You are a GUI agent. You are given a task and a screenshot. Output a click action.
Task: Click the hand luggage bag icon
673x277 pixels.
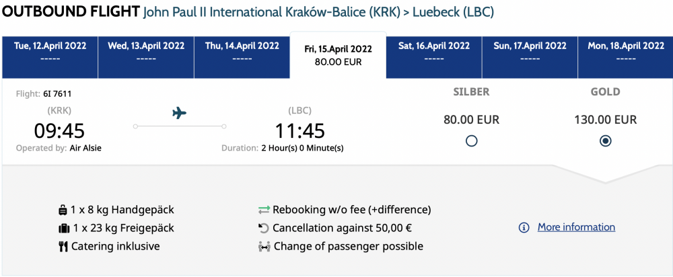coord(63,210)
